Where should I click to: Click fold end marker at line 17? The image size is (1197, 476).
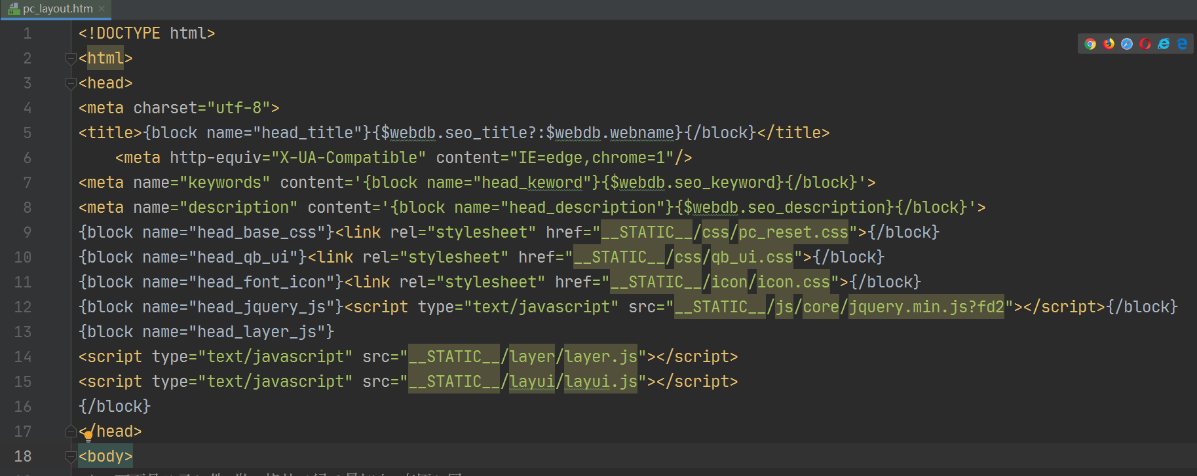(x=71, y=431)
